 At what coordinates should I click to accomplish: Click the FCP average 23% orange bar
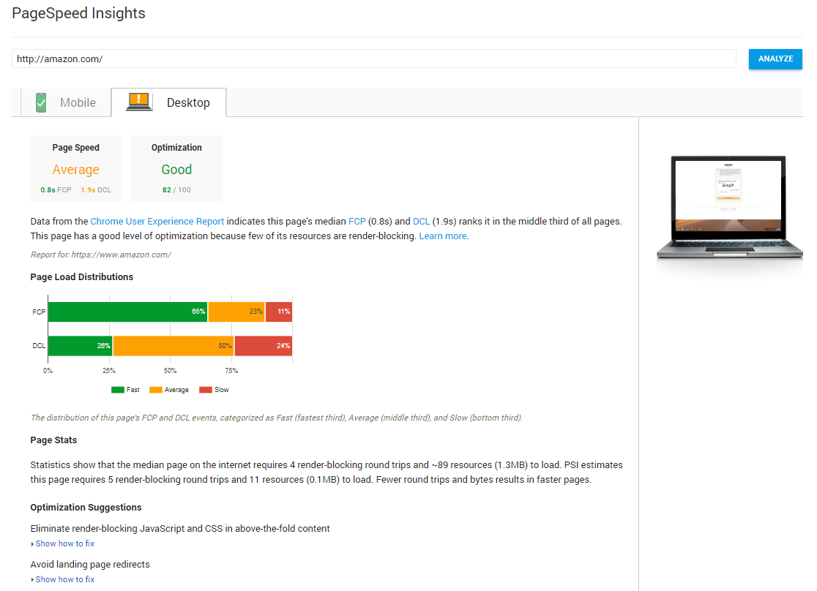coord(236,312)
